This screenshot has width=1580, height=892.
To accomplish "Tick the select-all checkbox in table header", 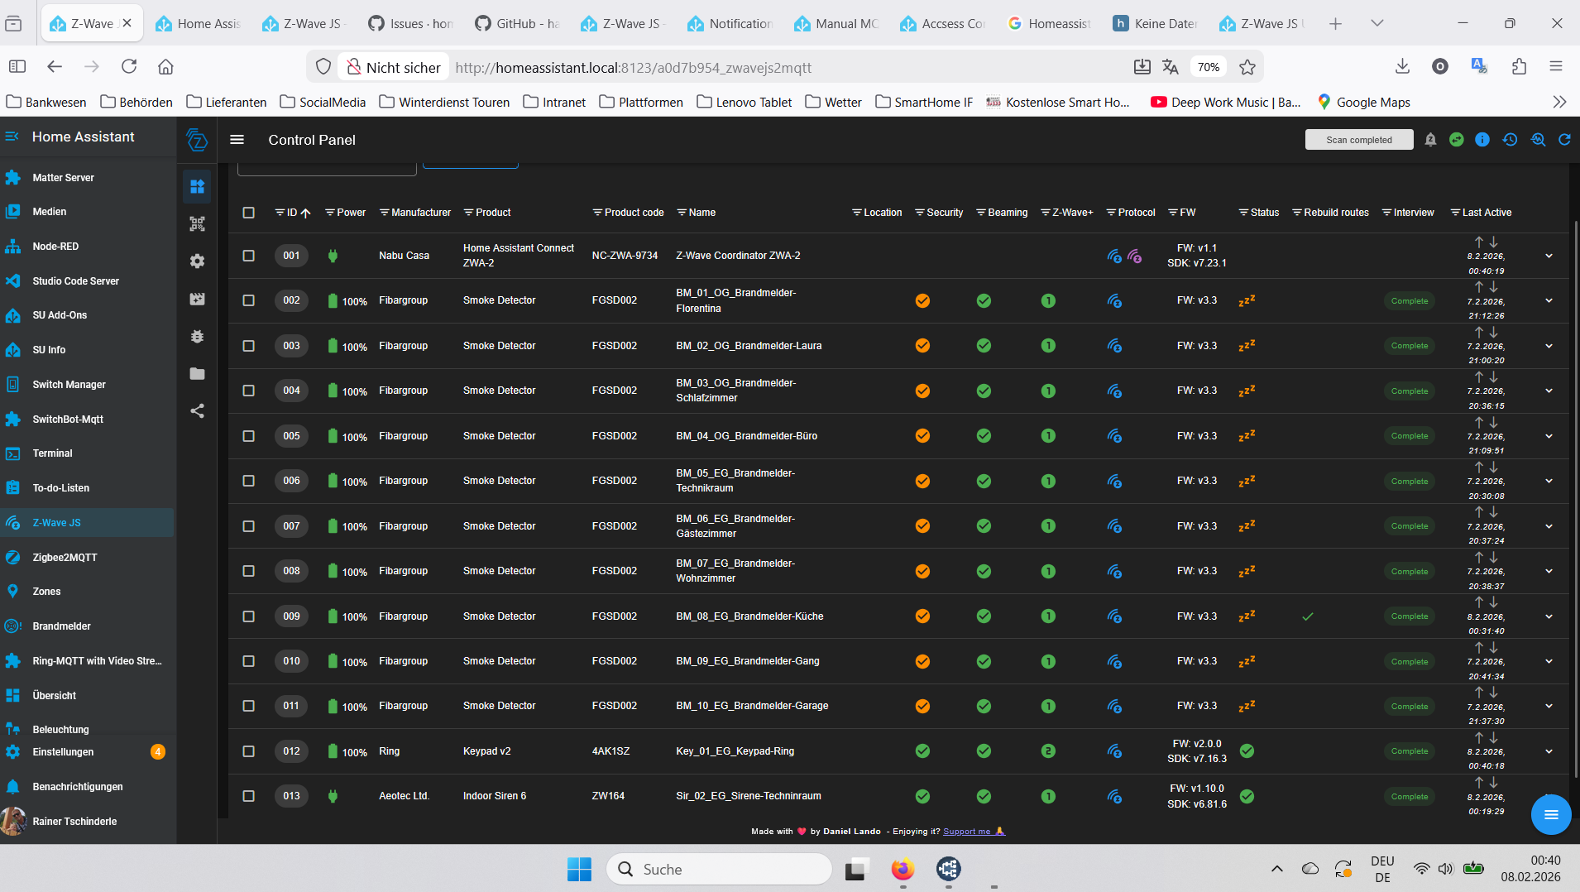I will pyautogui.click(x=248, y=213).
